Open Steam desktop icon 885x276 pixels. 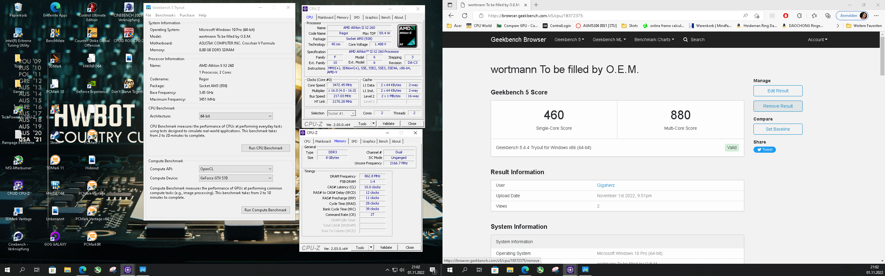point(55,137)
